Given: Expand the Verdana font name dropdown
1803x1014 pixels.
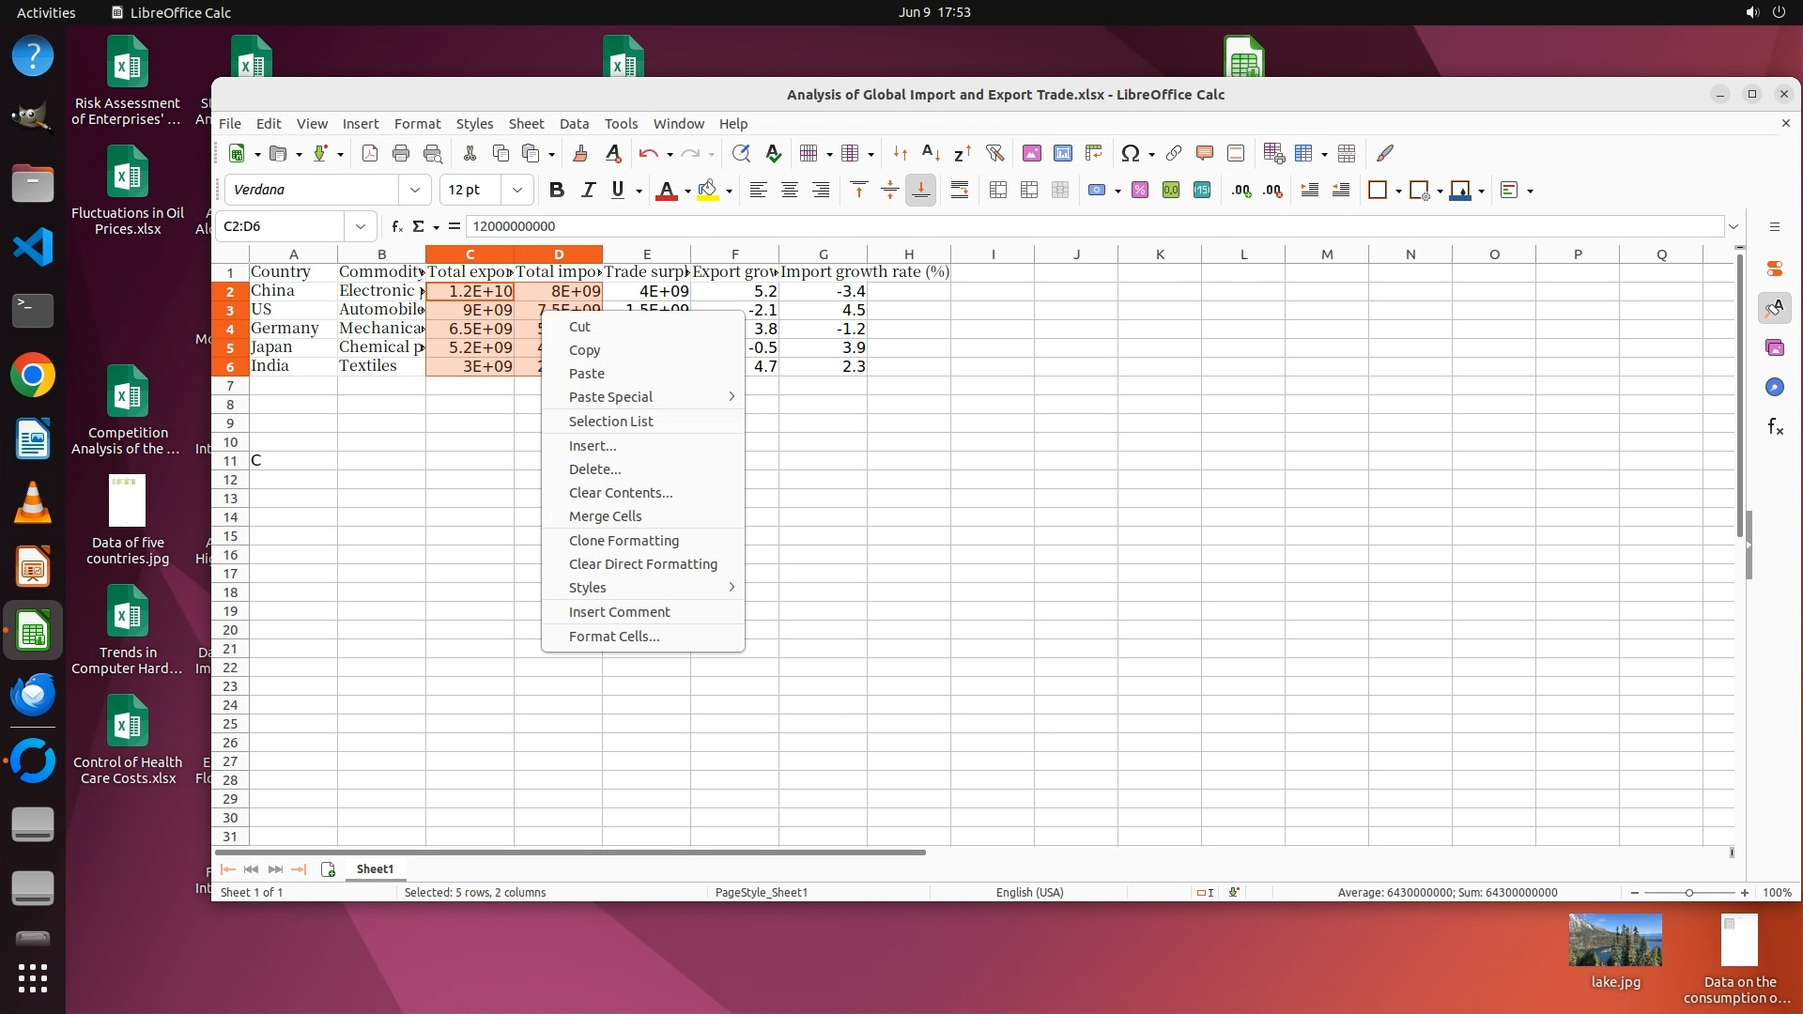Looking at the screenshot, I should pos(414,191).
